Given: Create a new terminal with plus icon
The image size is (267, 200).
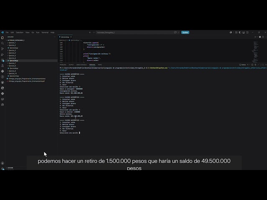Looking at the screenshot, I should (248, 65).
